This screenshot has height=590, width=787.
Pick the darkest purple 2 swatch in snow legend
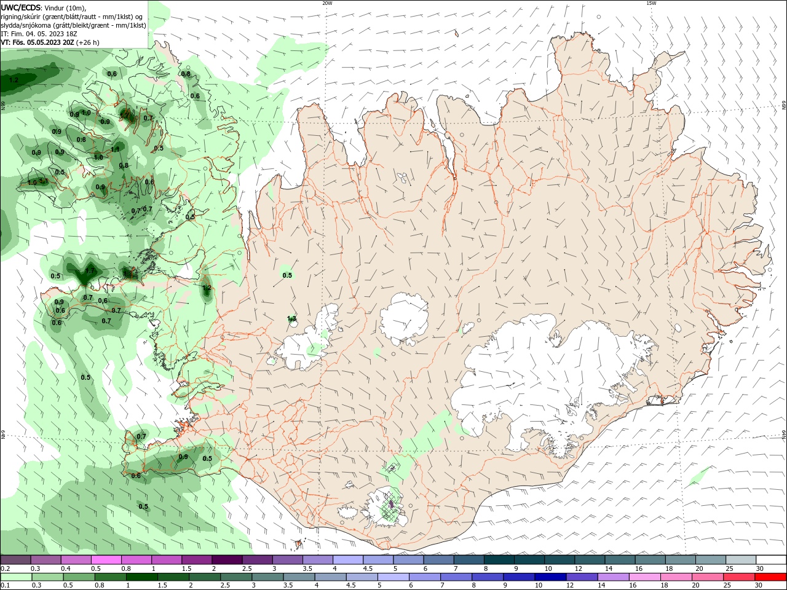point(226,560)
